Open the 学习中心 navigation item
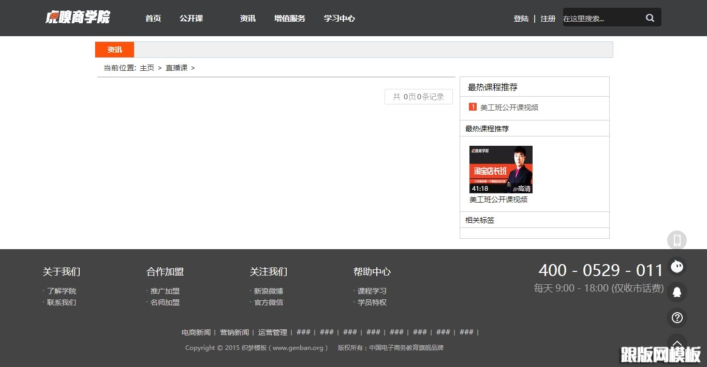Image resolution: width=707 pixels, height=367 pixels. click(339, 18)
